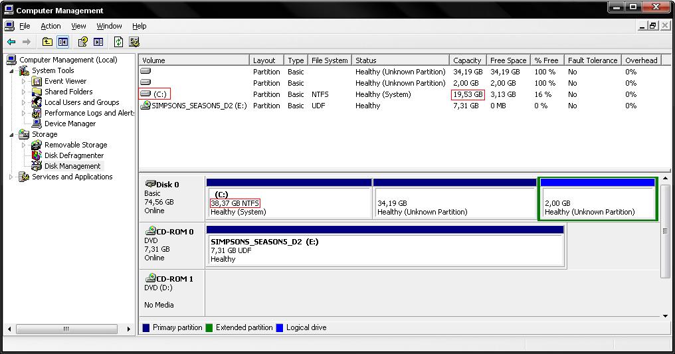
Task: Click the Disk 0 label panel
Action: (x=172, y=197)
